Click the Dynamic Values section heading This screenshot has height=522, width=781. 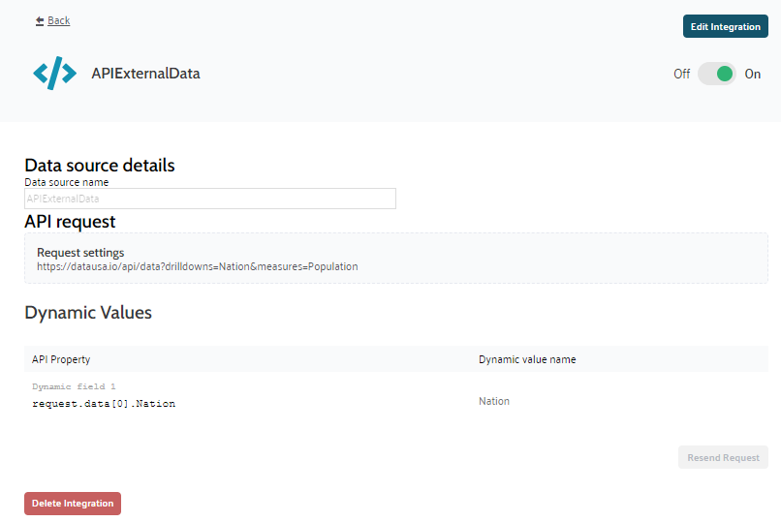tap(88, 313)
